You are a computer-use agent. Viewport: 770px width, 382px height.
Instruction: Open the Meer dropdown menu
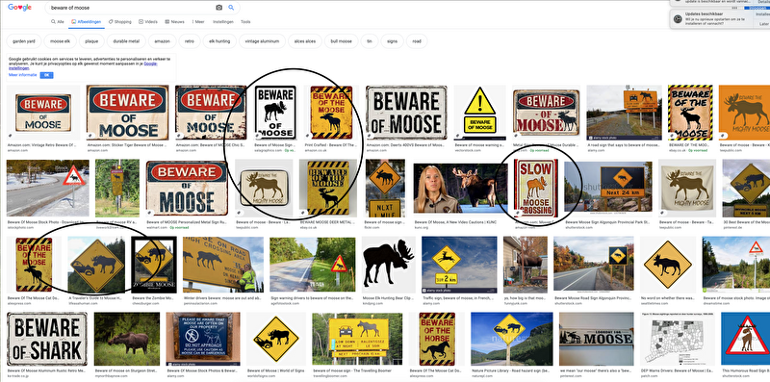pyautogui.click(x=198, y=22)
